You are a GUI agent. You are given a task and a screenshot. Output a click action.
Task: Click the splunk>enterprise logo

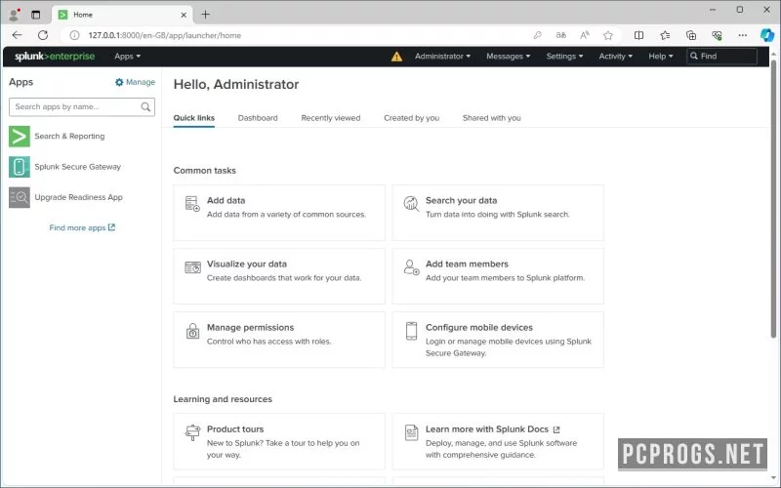coord(55,57)
